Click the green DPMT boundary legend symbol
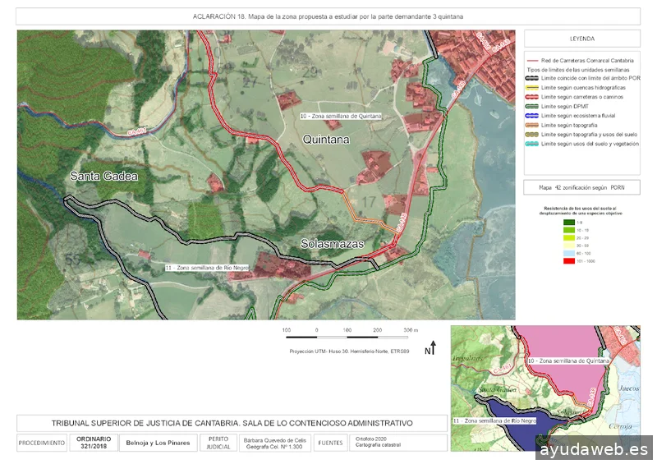This screenshot has height=464, width=657. tap(532, 106)
